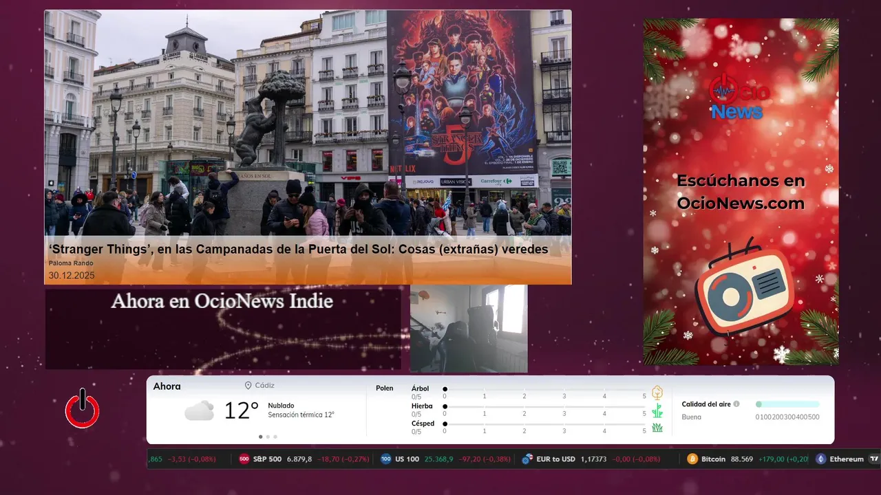Click US 100 change −97,20 (−0,38%)
Viewport: 881px width, 495px height.
[x=485, y=459]
